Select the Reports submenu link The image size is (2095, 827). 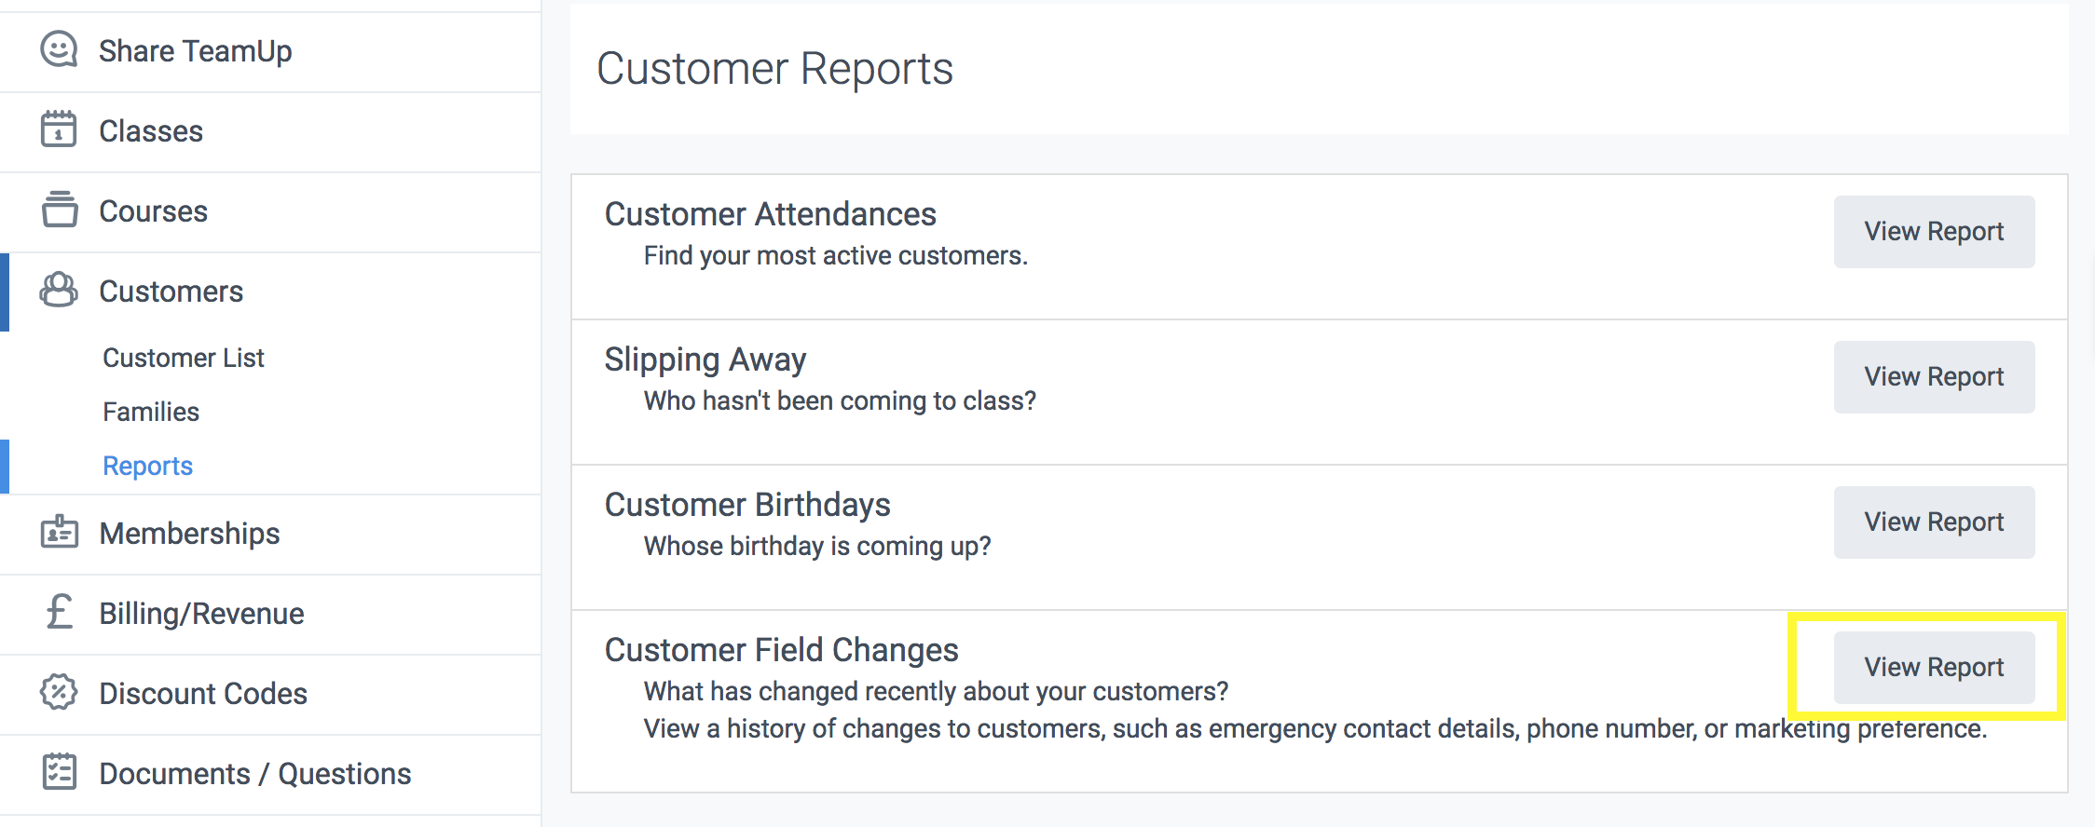(x=147, y=466)
